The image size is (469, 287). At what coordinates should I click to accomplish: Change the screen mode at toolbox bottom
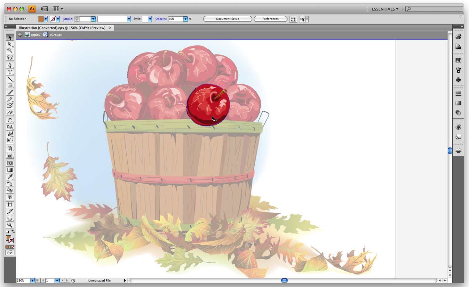pyautogui.click(x=10, y=252)
